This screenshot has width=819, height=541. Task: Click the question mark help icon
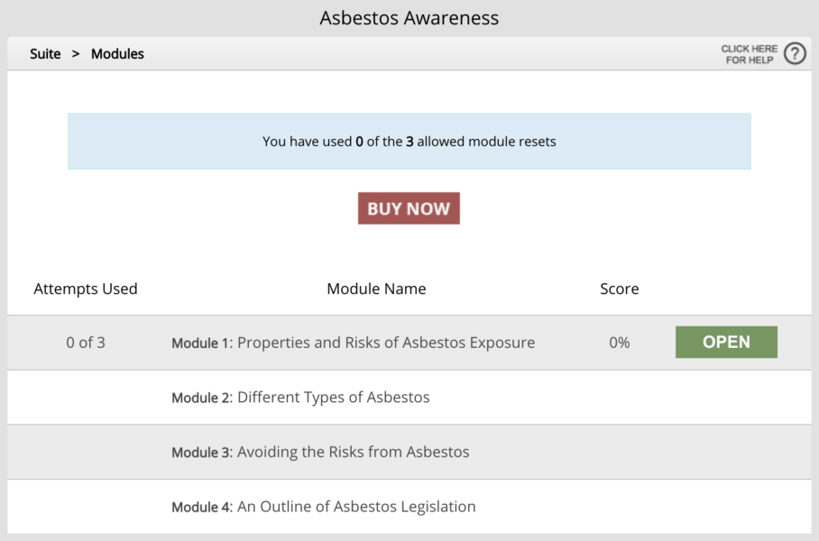tap(795, 53)
